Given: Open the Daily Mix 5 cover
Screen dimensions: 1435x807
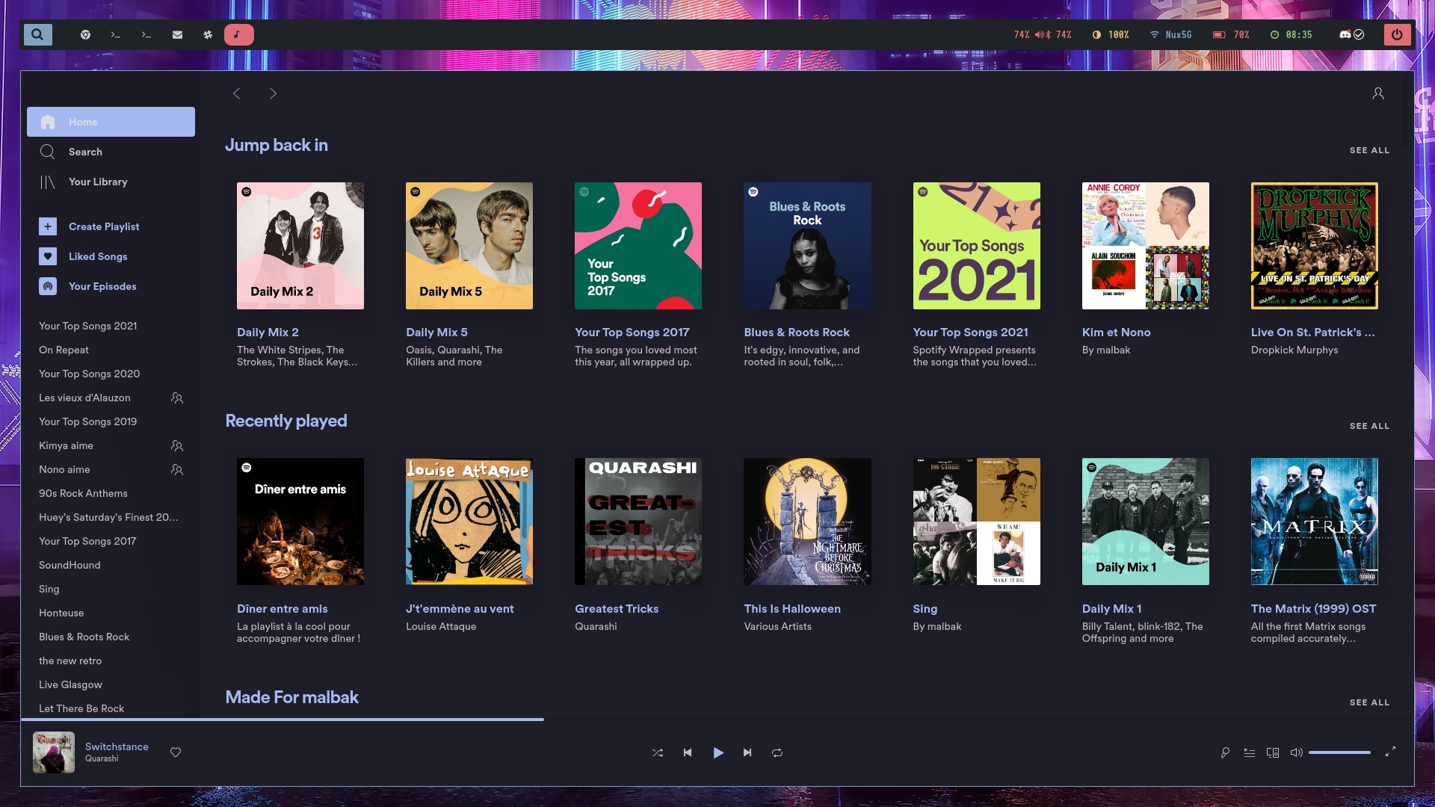Looking at the screenshot, I should 469,246.
